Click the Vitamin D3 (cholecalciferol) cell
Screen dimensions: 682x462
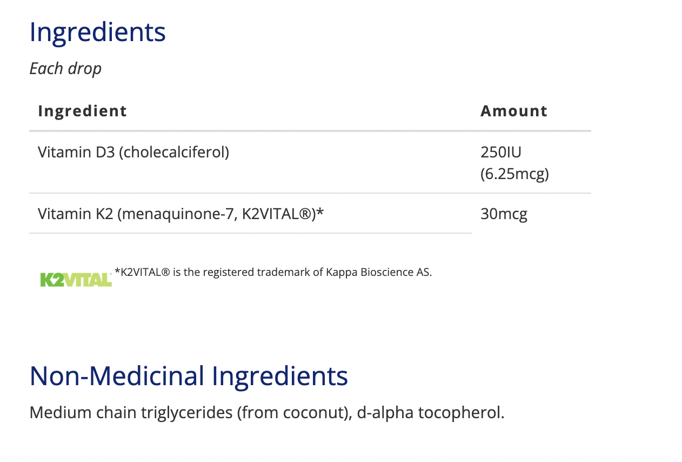pos(133,153)
